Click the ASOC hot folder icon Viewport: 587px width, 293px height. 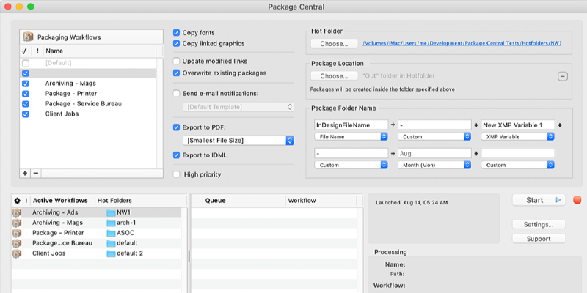[x=111, y=233]
